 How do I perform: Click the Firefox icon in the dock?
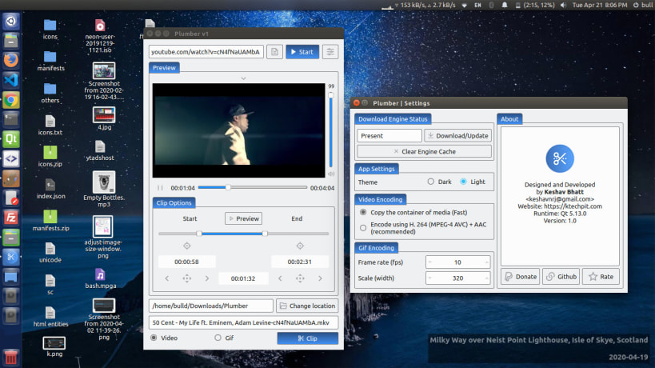click(11, 60)
